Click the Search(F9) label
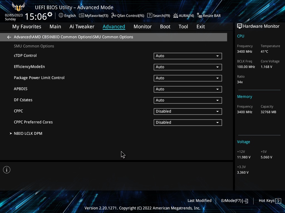 click(161, 16)
